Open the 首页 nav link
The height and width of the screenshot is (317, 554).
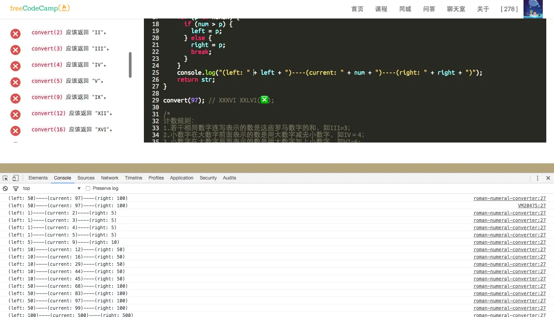(357, 9)
